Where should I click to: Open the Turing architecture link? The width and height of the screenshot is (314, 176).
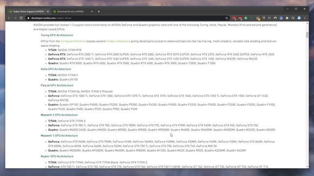[x=73, y=41]
